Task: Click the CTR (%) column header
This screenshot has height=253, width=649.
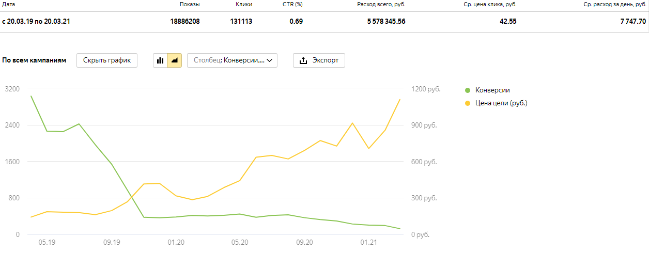Action: pos(292,4)
